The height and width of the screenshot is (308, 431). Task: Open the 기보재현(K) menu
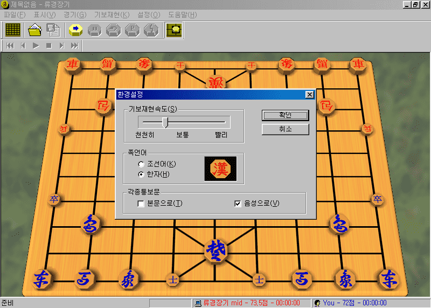[112, 15]
